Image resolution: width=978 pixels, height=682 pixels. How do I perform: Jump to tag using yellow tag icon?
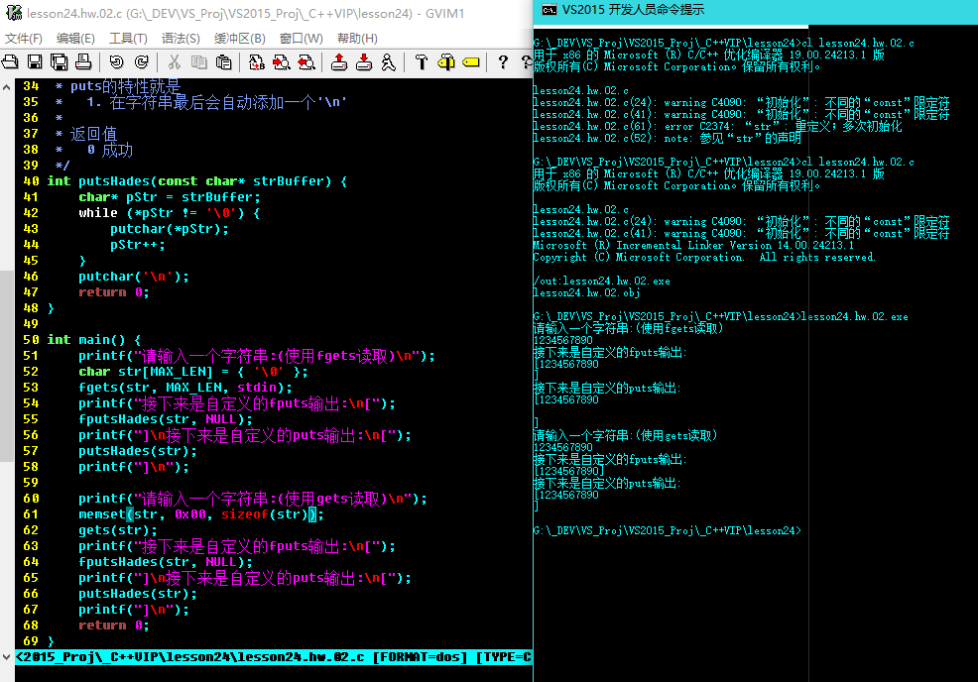click(470, 62)
